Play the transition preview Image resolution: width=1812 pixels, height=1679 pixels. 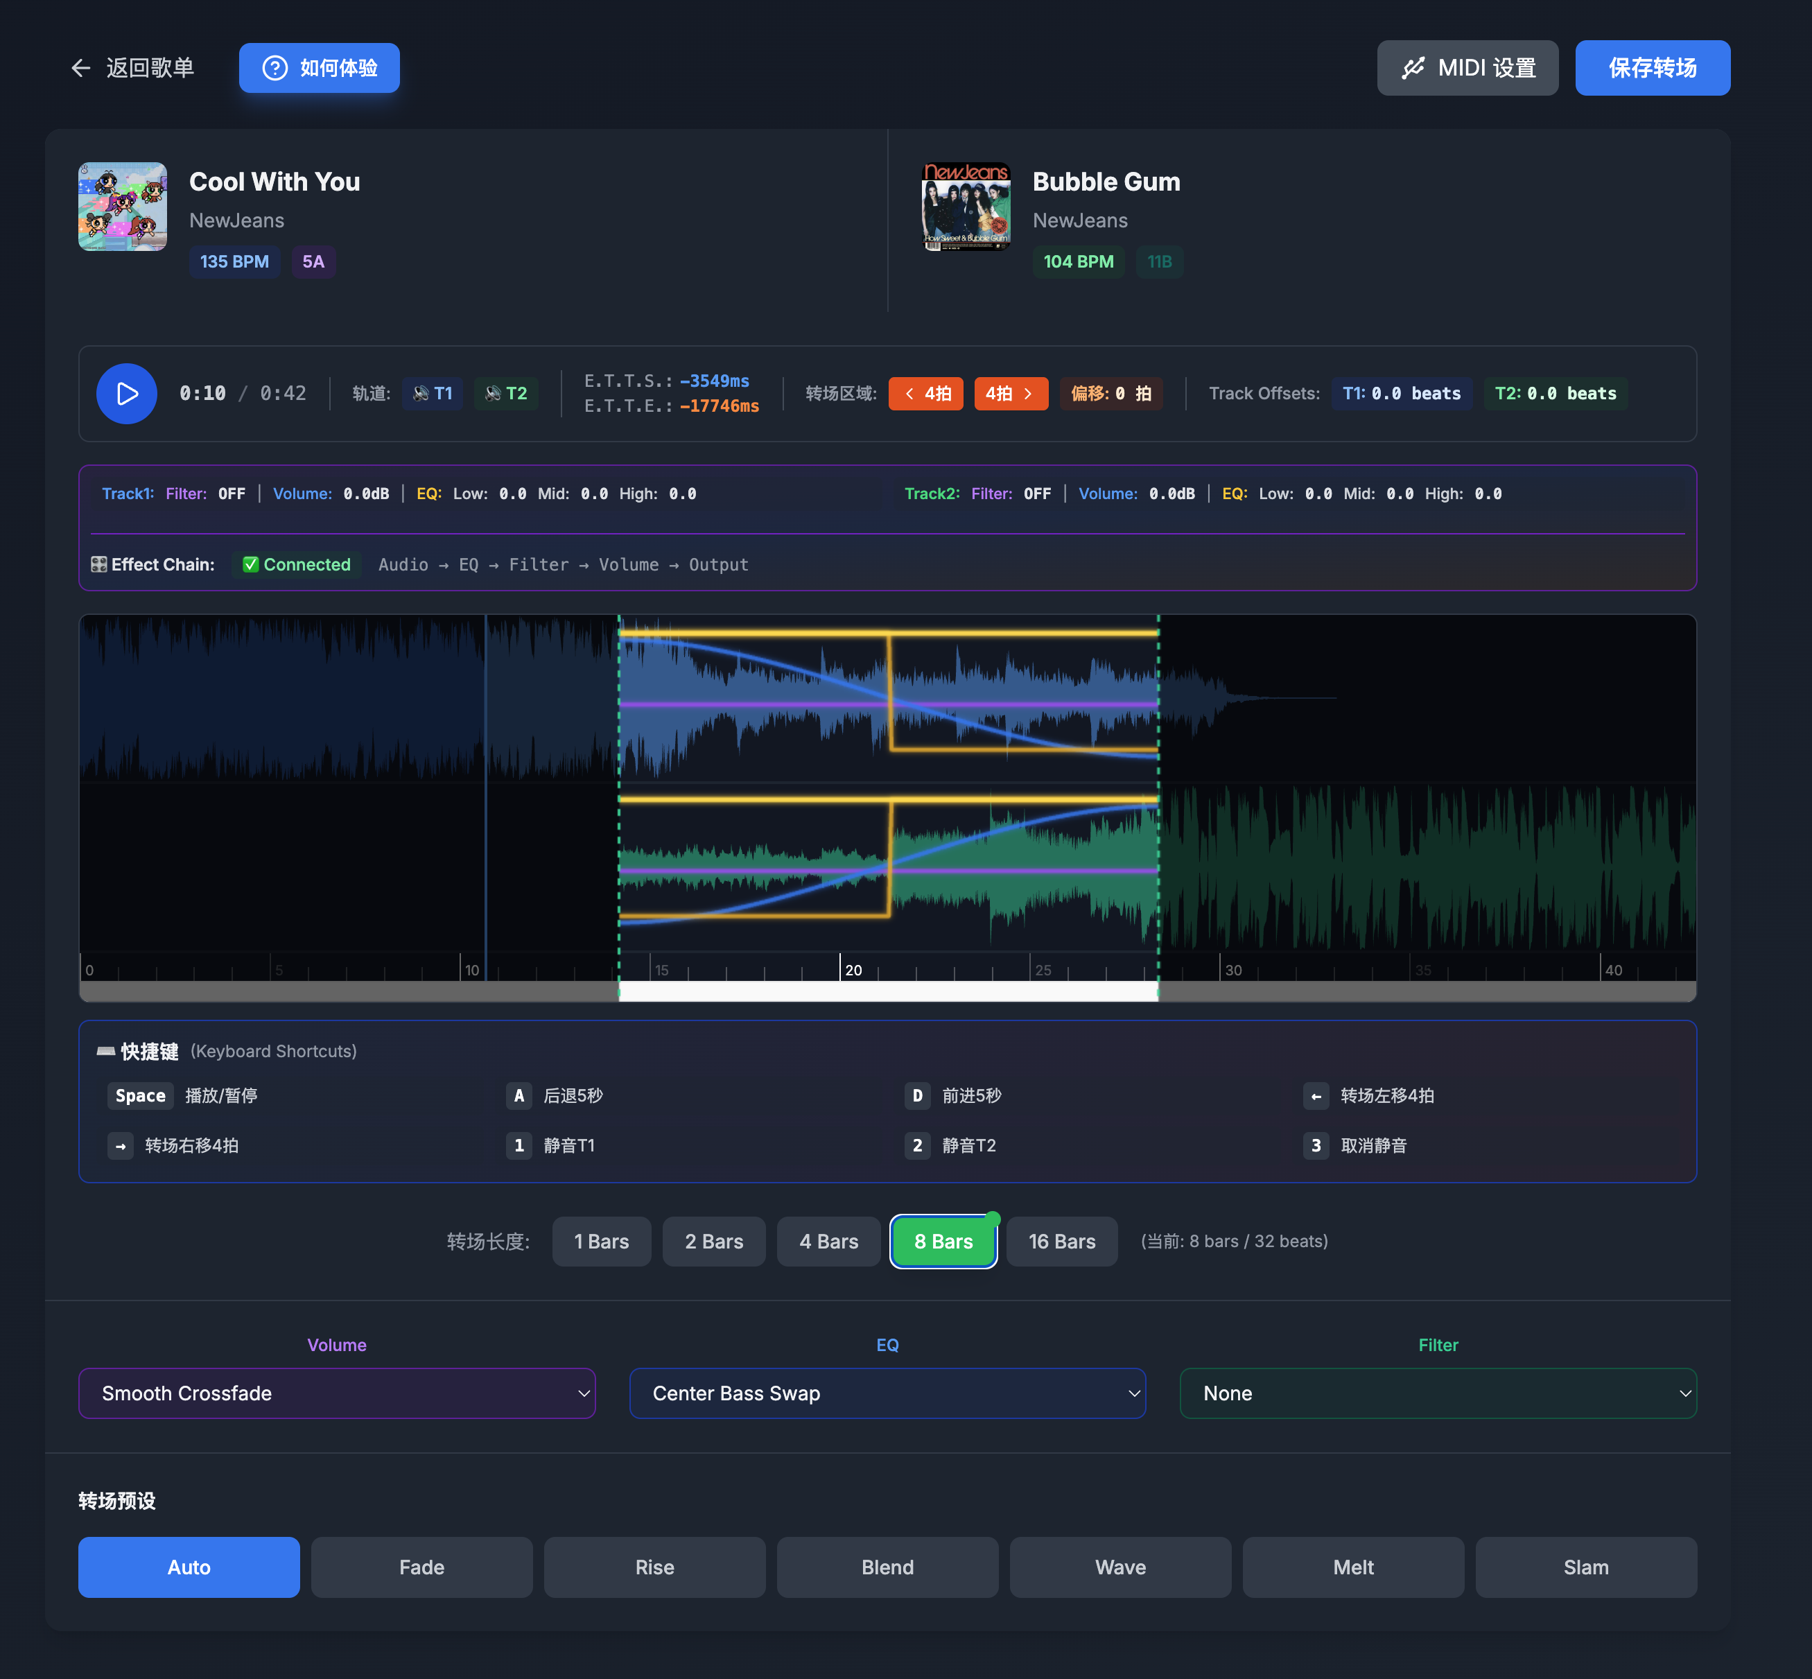coord(127,393)
